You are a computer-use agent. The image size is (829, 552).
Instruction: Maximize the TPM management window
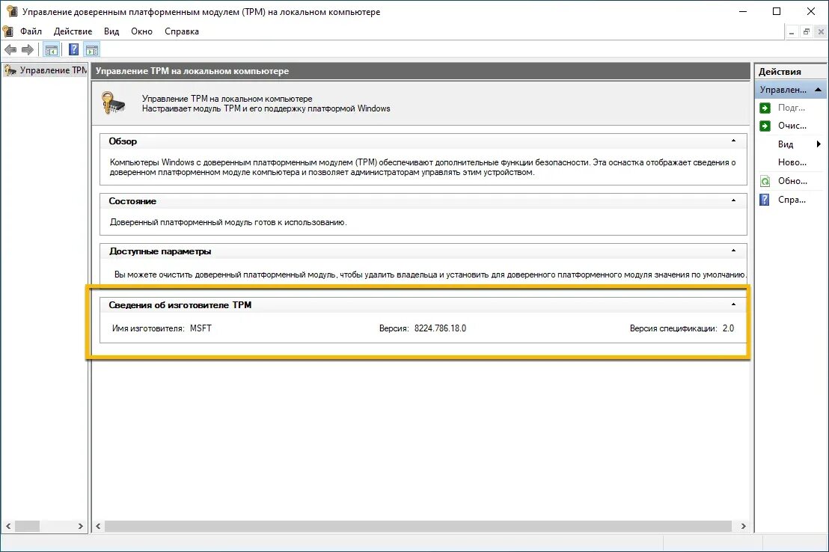[x=777, y=11]
